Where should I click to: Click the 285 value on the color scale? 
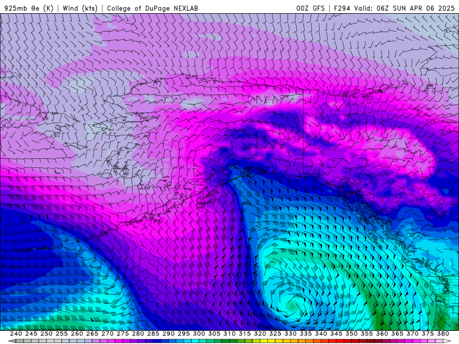(x=153, y=334)
